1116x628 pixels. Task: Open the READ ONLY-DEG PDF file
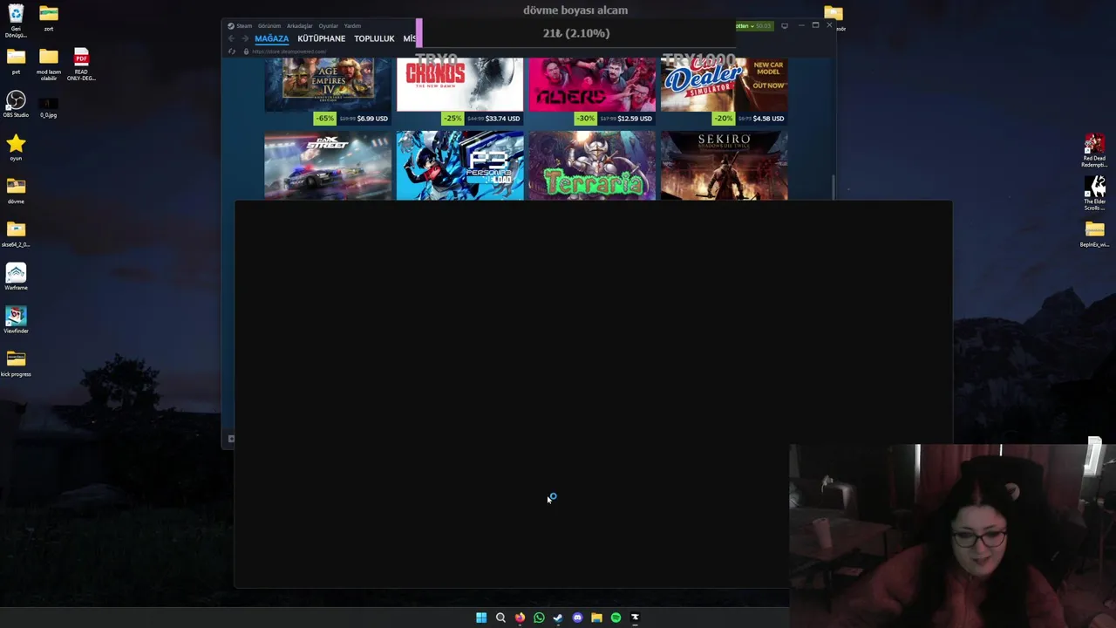(81, 65)
